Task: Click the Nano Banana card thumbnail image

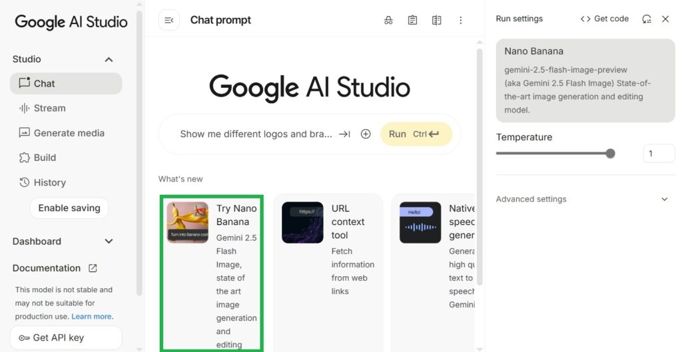Action: tap(187, 222)
